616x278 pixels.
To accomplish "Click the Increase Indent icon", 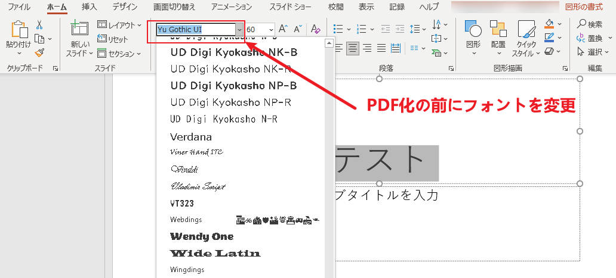I will (400, 29).
